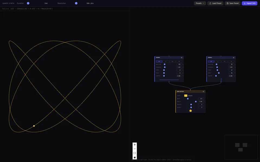
Task: Click the Duration slider handle
Action: click(28, 3)
